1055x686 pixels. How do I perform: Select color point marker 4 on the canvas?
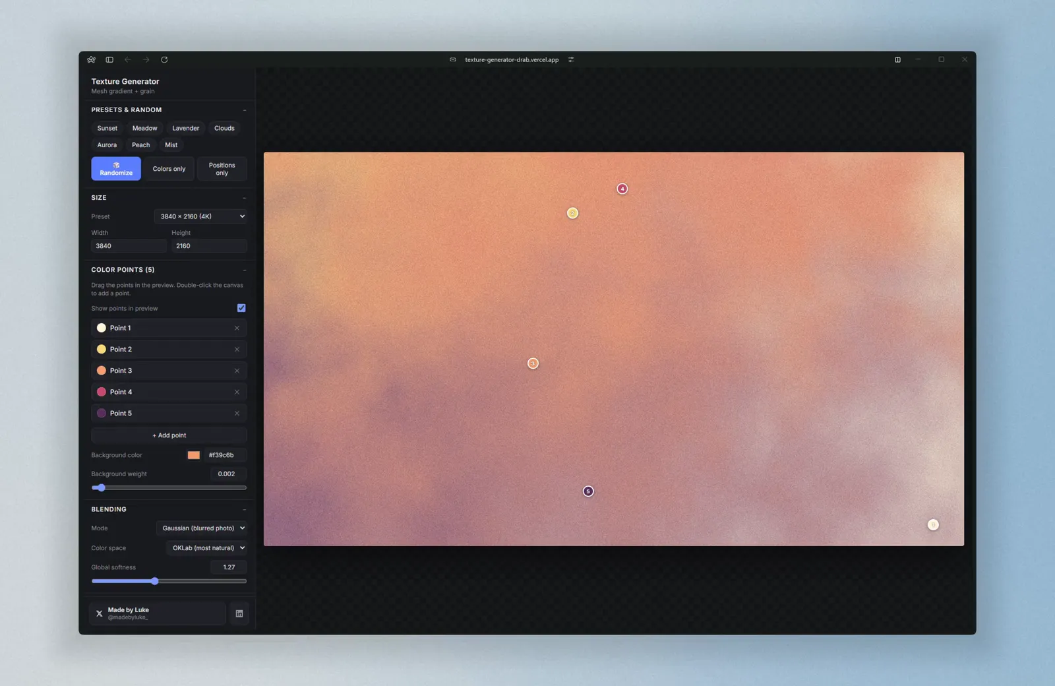click(622, 189)
